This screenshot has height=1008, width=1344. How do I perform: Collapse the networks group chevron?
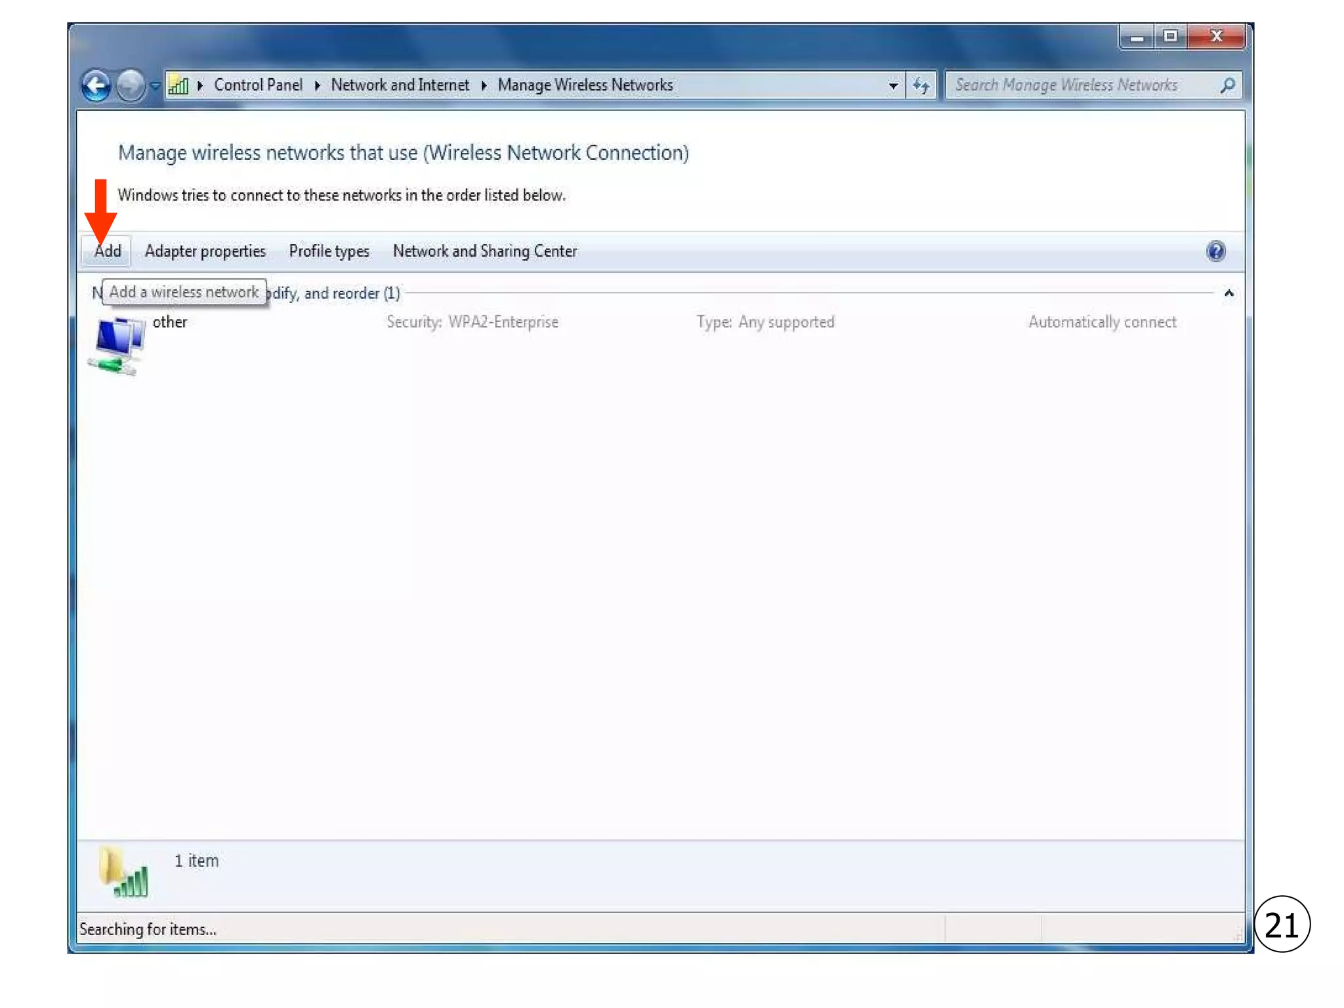[x=1228, y=293]
